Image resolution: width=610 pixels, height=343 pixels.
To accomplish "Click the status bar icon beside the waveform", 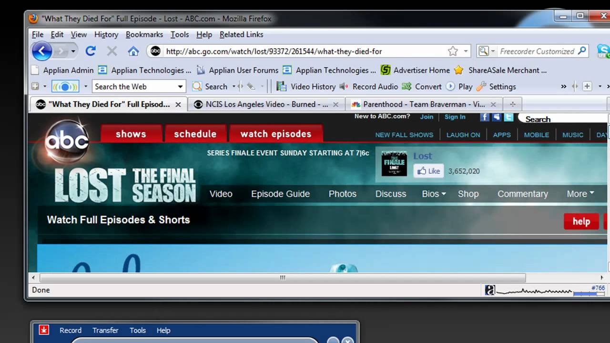I will click(490, 290).
